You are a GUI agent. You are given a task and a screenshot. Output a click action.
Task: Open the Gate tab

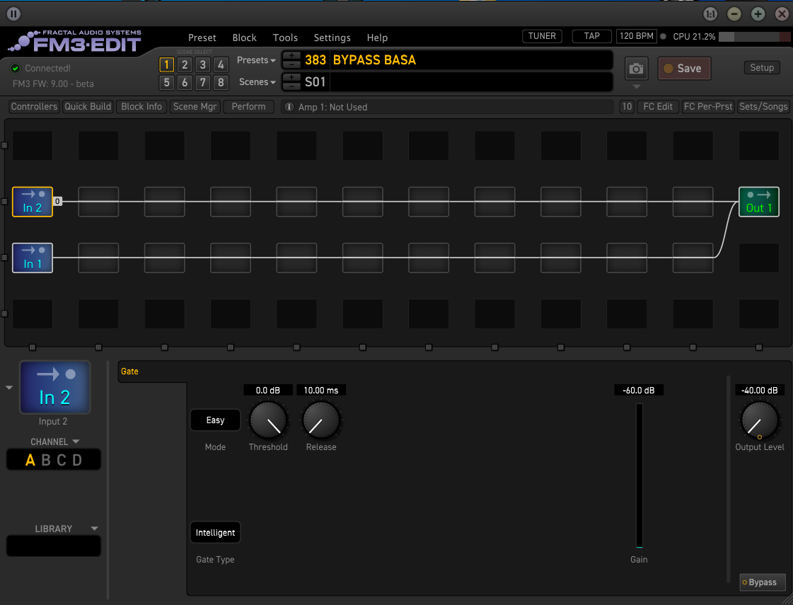click(x=130, y=371)
